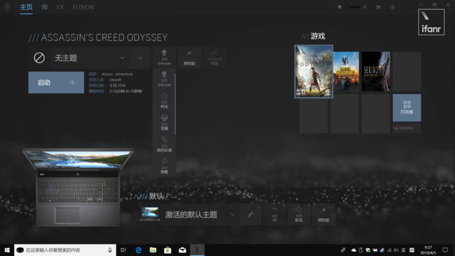
Task: Click the no-theme circle-slash icon
Action: click(x=39, y=58)
